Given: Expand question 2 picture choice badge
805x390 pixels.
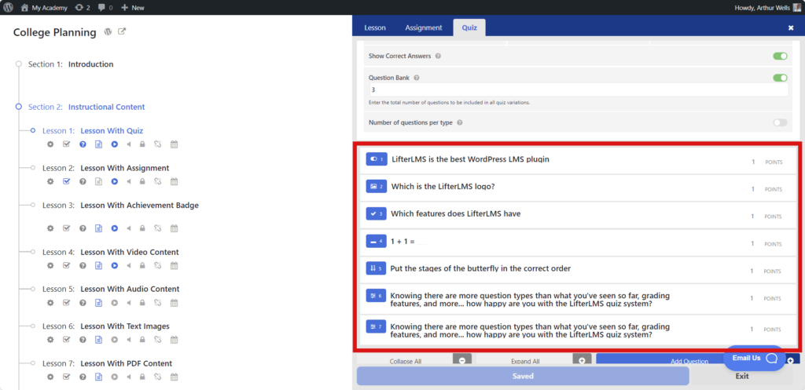Looking at the screenshot, I should [x=376, y=187].
